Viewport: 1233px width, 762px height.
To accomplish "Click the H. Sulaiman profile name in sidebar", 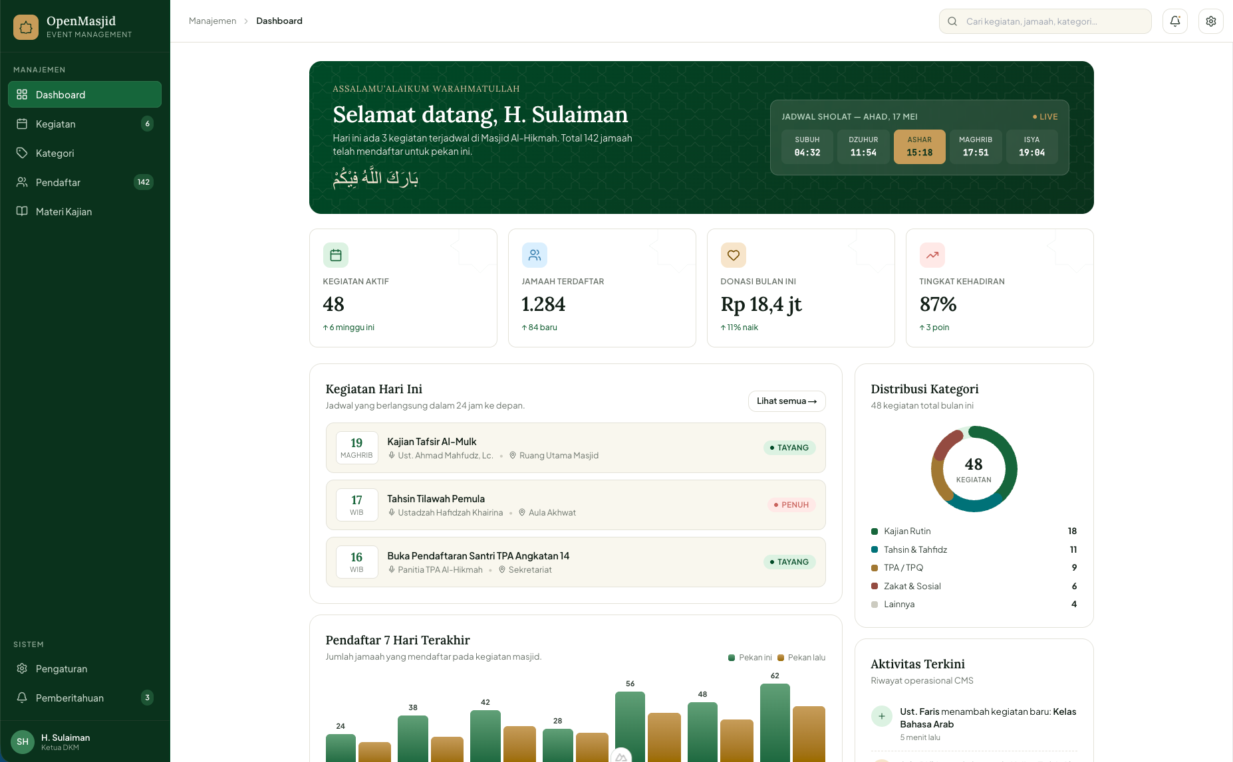I will [x=65, y=737].
